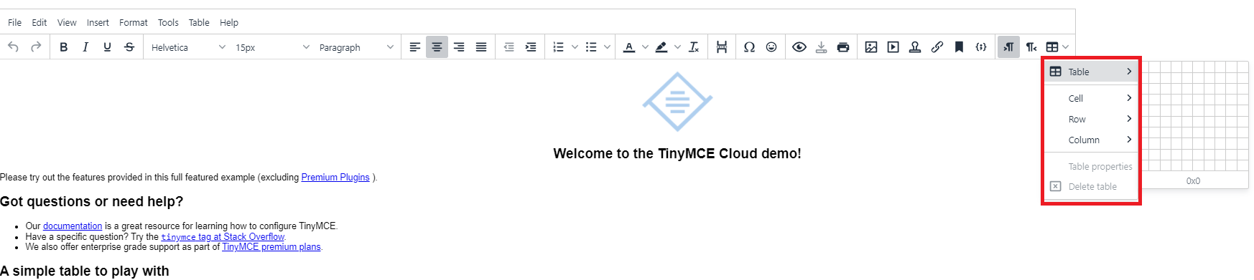The height and width of the screenshot is (280, 1254).
Task: Open the Premium Plugins link
Action: point(335,178)
